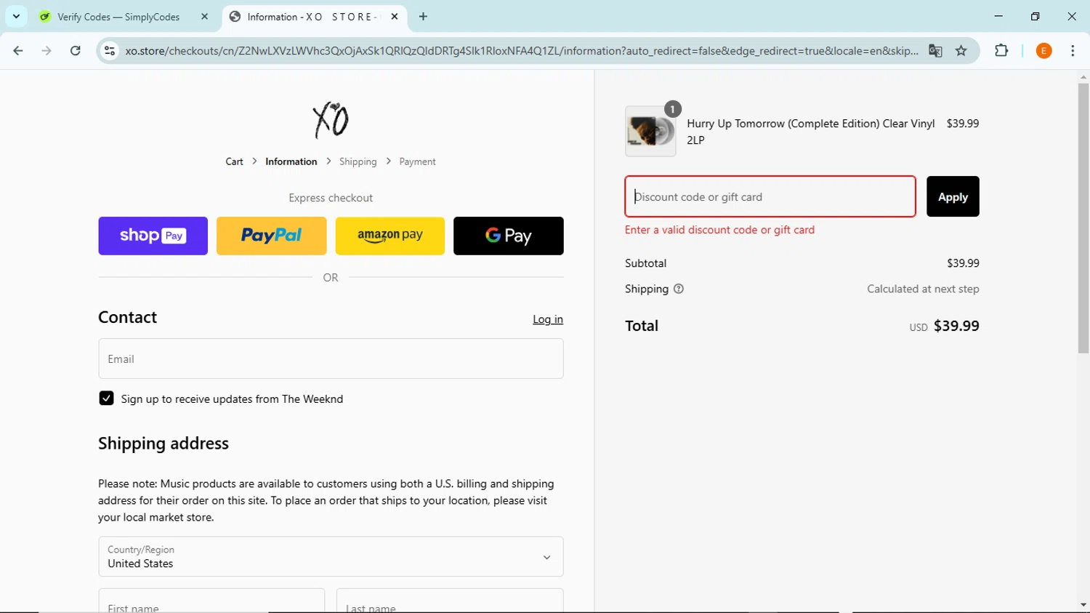
Task: Open site information icon in address bar
Action: [110, 51]
